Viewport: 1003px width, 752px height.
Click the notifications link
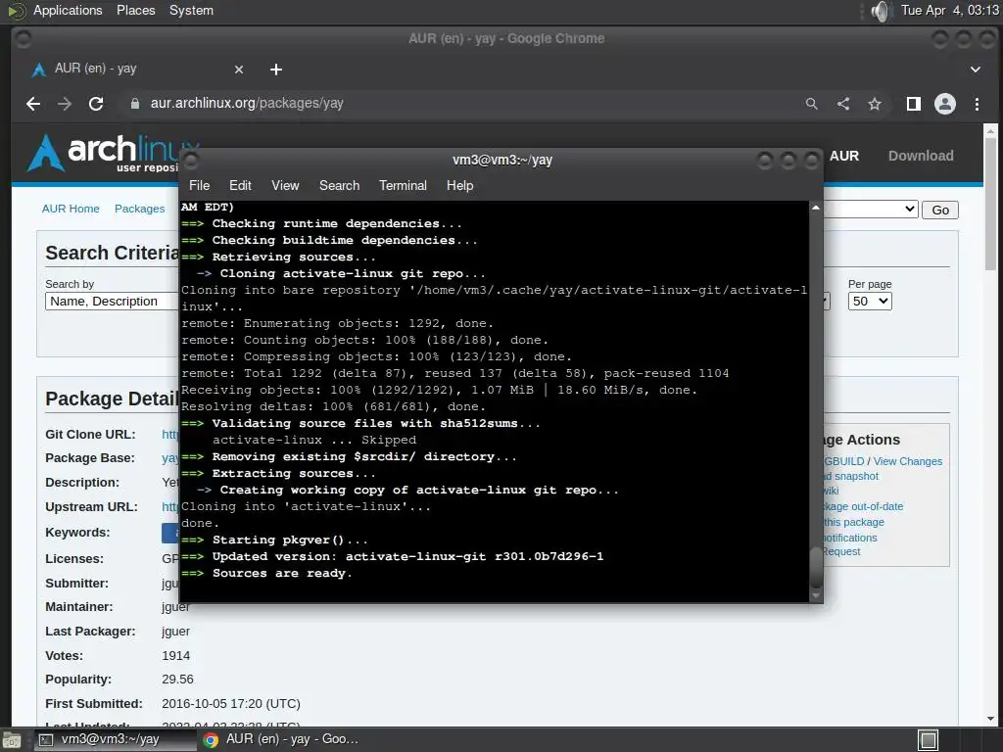click(x=850, y=538)
